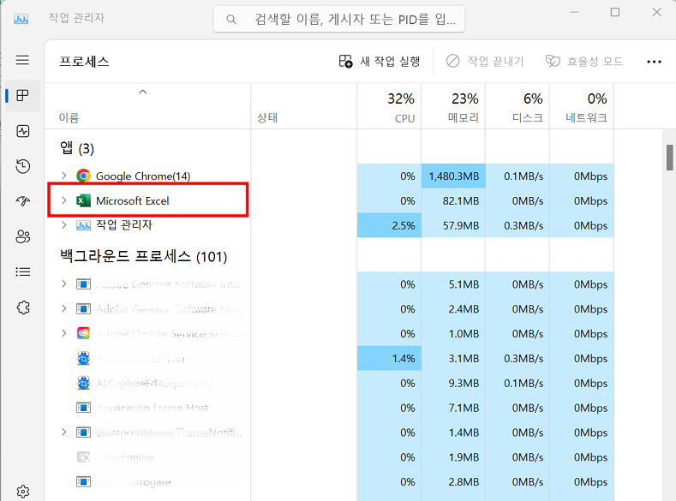This screenshot has width=676, height=501.
Task: Click the 작업 관리자 process icon
Action: (x=83, y=225)
